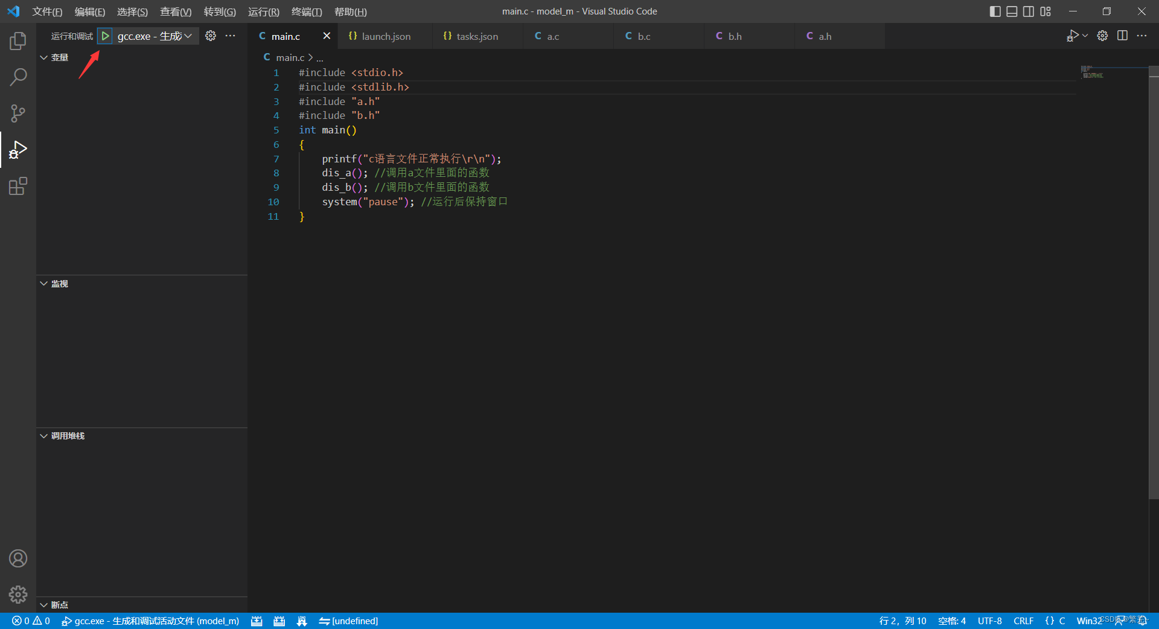Open the 选择(S) menu
1159x629 pixels.
tap(132, 11)
